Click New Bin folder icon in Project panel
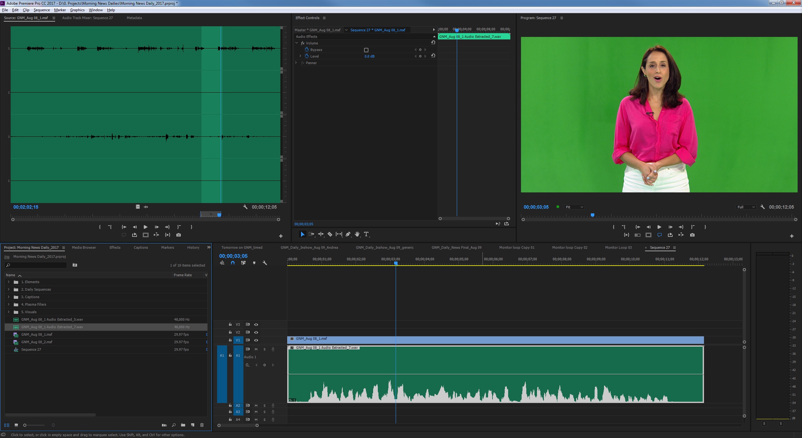The image size is (802, 438). [x=183, y=425]
